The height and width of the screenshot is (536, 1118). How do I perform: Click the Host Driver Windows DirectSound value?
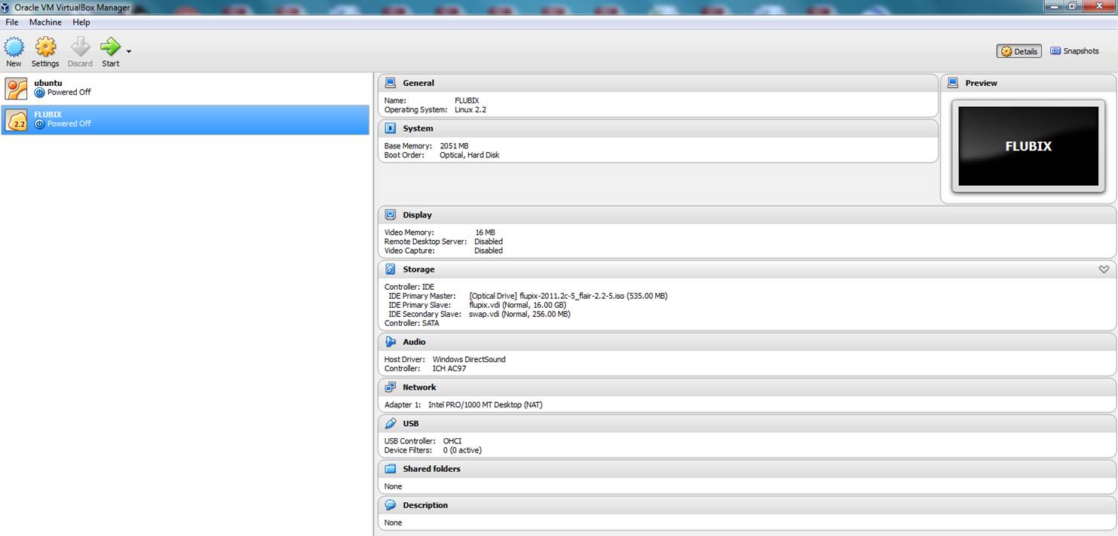pyautogui.click(x=469, y=360)
